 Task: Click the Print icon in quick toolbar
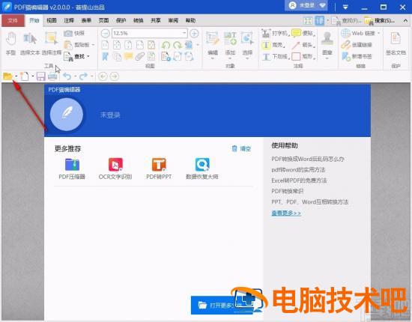point(52,76)
